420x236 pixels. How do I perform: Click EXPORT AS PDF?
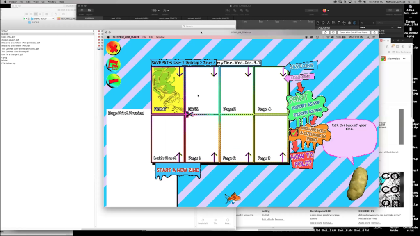(x=306, y=105)
